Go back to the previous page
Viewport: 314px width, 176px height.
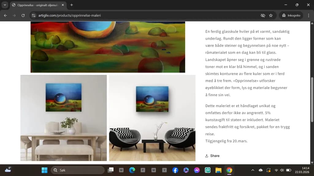6,15
